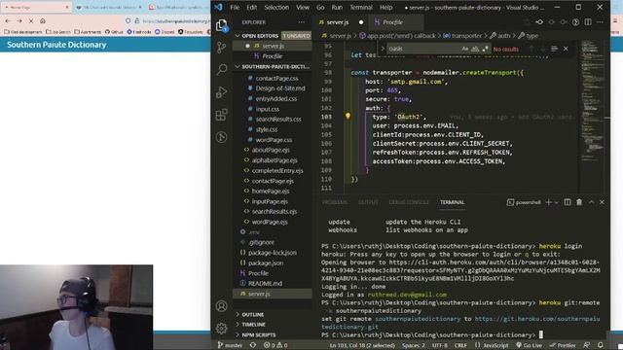The width and height of the screenshot is (623, 350).
Task: Click the lightbulb code action icon
Action: point(348,117)
